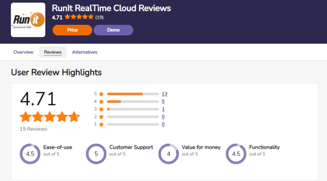Switch to the Alternatives tab

point(85,52)
